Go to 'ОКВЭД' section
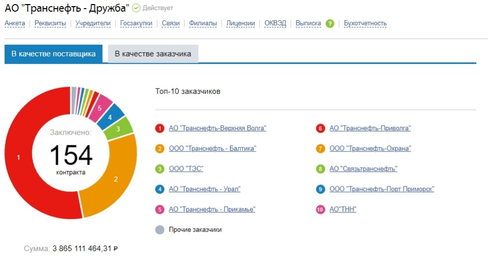The width and height of the screenshot is (488, 278). [275, 23]
